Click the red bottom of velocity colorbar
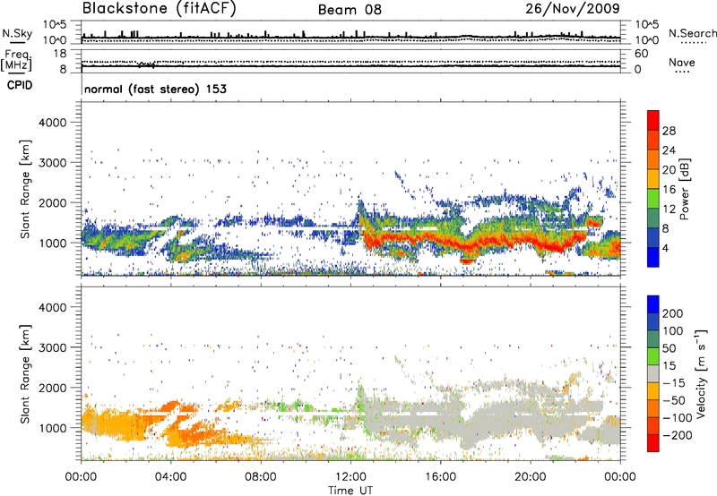This screenshot has height=496, width=717. click(653, 443)
